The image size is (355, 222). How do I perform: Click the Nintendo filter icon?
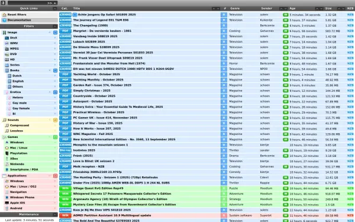tap(7, 164)
